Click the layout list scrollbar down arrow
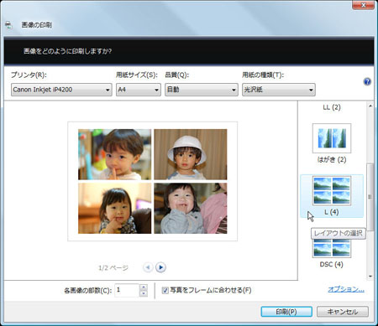Screen dimensions: 378x326 [370, 277]
